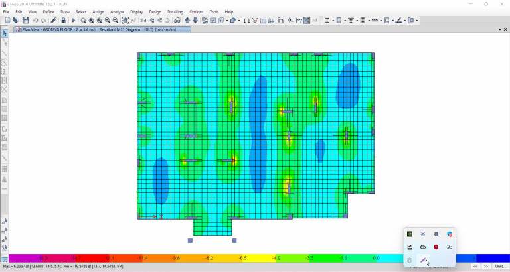Click the Save model icon
Viewport: 510px width, 272px height.
(x=26, y=21)
